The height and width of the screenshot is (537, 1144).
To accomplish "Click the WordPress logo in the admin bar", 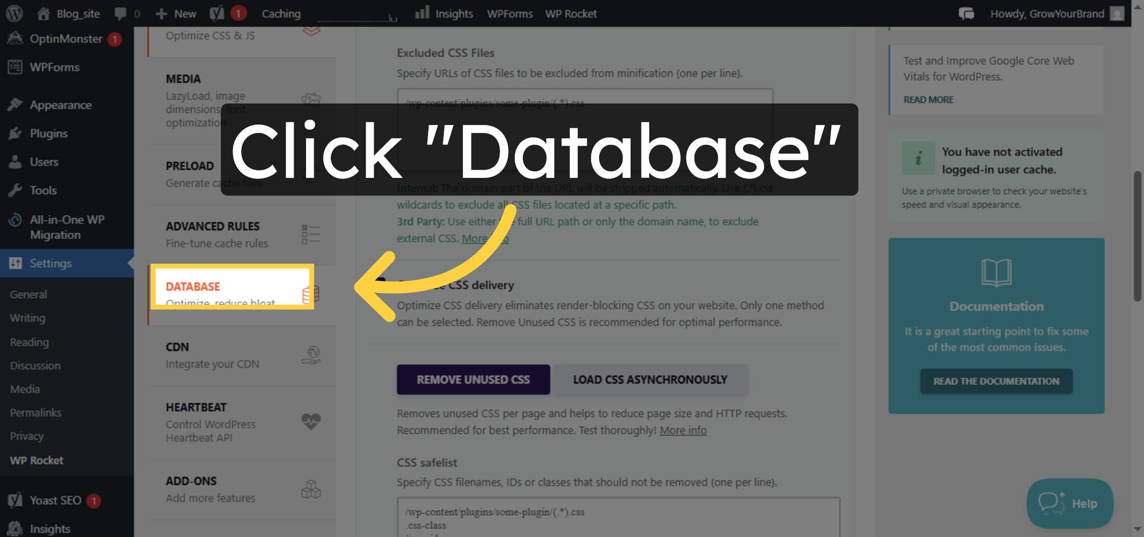I will [14, 13].
